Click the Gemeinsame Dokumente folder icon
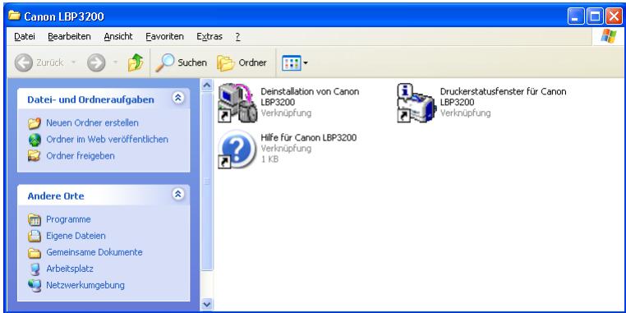 pyautogui.click(x=35, y=253)
